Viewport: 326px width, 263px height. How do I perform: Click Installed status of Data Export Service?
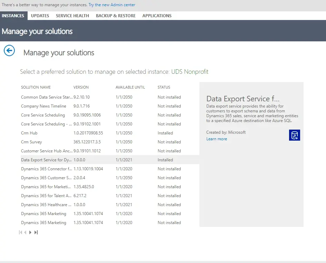165,160
